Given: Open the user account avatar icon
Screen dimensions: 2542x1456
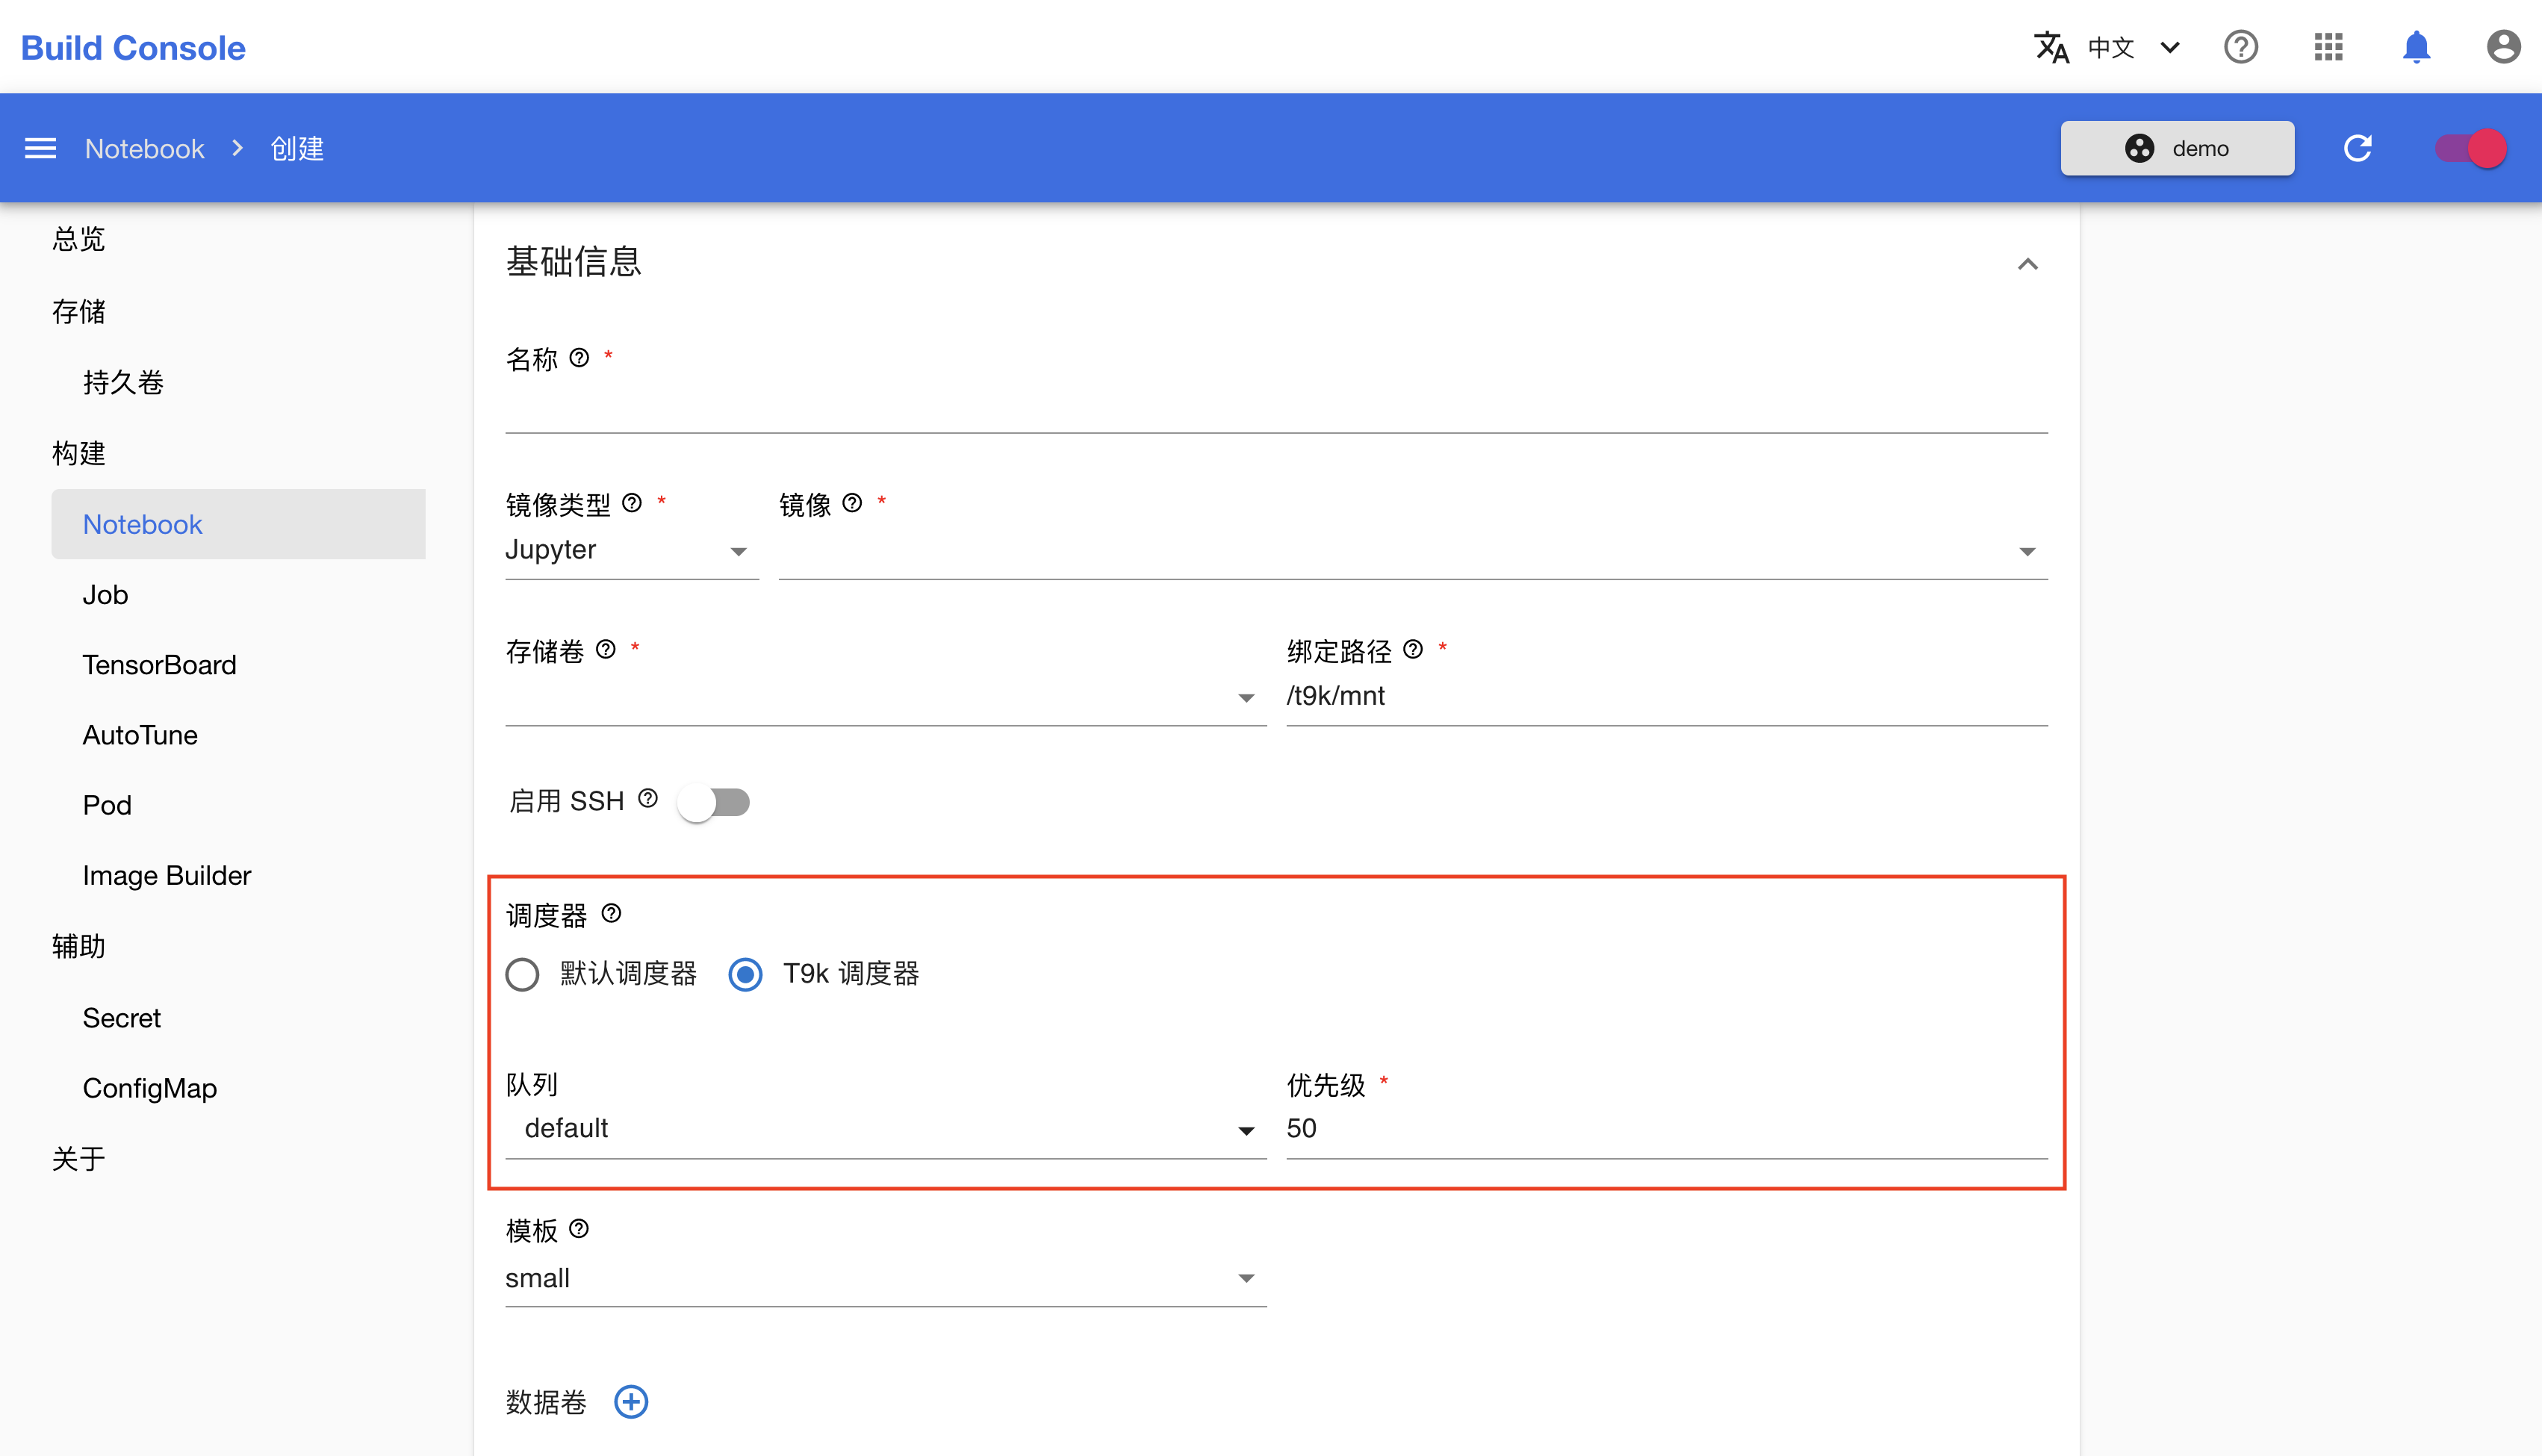Looking at the screenshot, I should point(2503,47).
